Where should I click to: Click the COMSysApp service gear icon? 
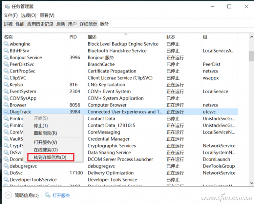[6, 98]
